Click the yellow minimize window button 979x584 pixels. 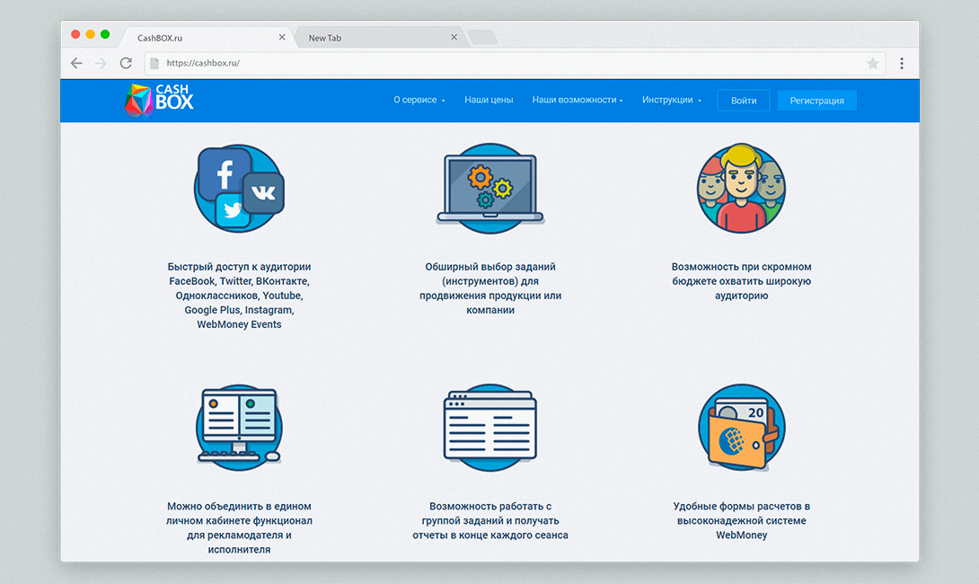coord(91,34)
